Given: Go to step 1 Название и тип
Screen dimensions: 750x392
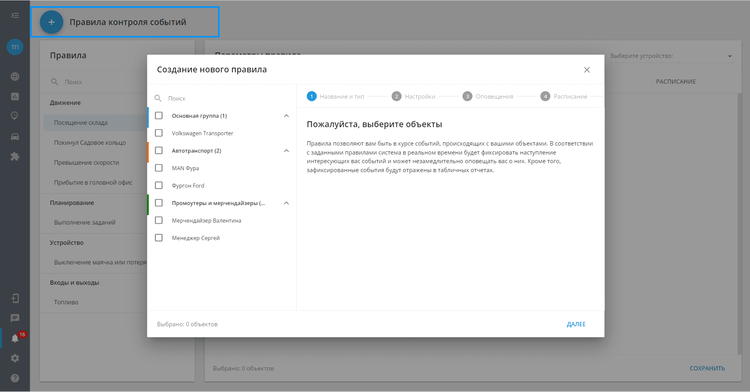Looking at the screenshot, I should (335, 96).
